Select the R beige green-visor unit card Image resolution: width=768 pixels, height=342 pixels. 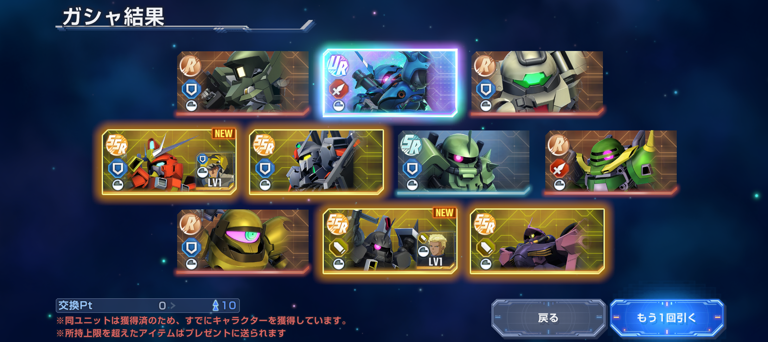click(x=537, y=83)
